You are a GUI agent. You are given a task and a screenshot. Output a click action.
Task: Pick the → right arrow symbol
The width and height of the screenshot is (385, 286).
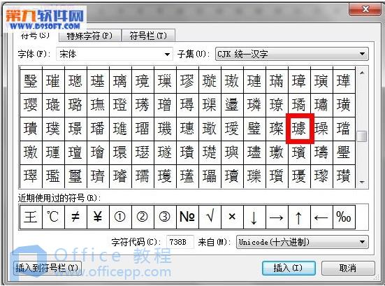click(277, 217)
